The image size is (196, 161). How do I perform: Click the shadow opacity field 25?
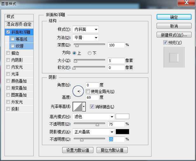(116, 139)
